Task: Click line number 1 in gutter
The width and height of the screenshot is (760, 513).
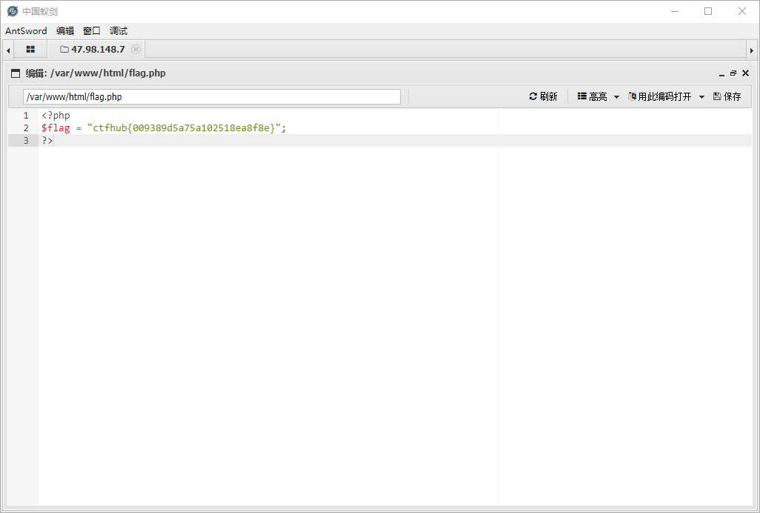Action: [26, 116]
